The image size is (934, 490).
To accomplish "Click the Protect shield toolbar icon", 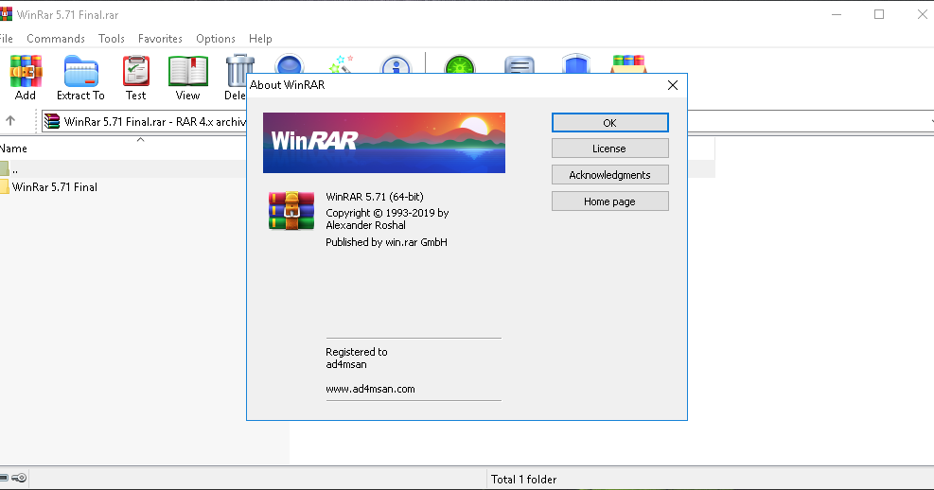I will (576, 63).
